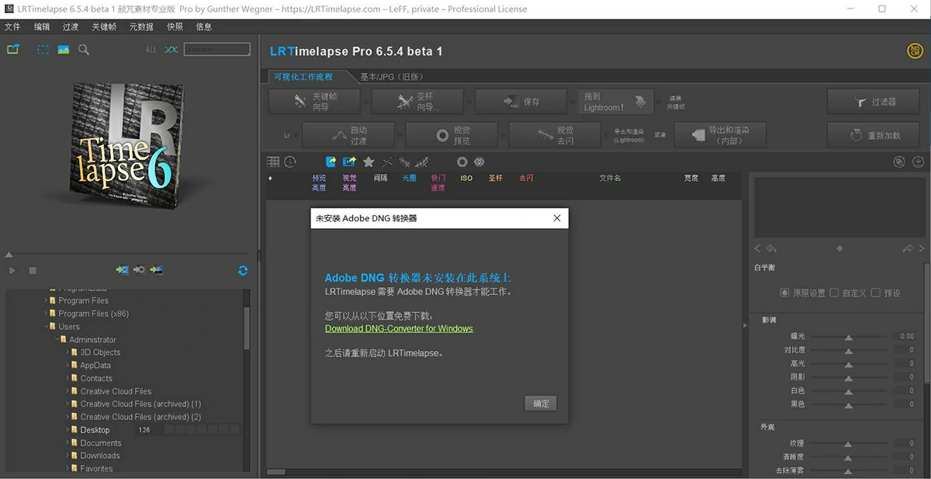
Task: Click the redo curved arrow icon
Action: click(908, 248)
